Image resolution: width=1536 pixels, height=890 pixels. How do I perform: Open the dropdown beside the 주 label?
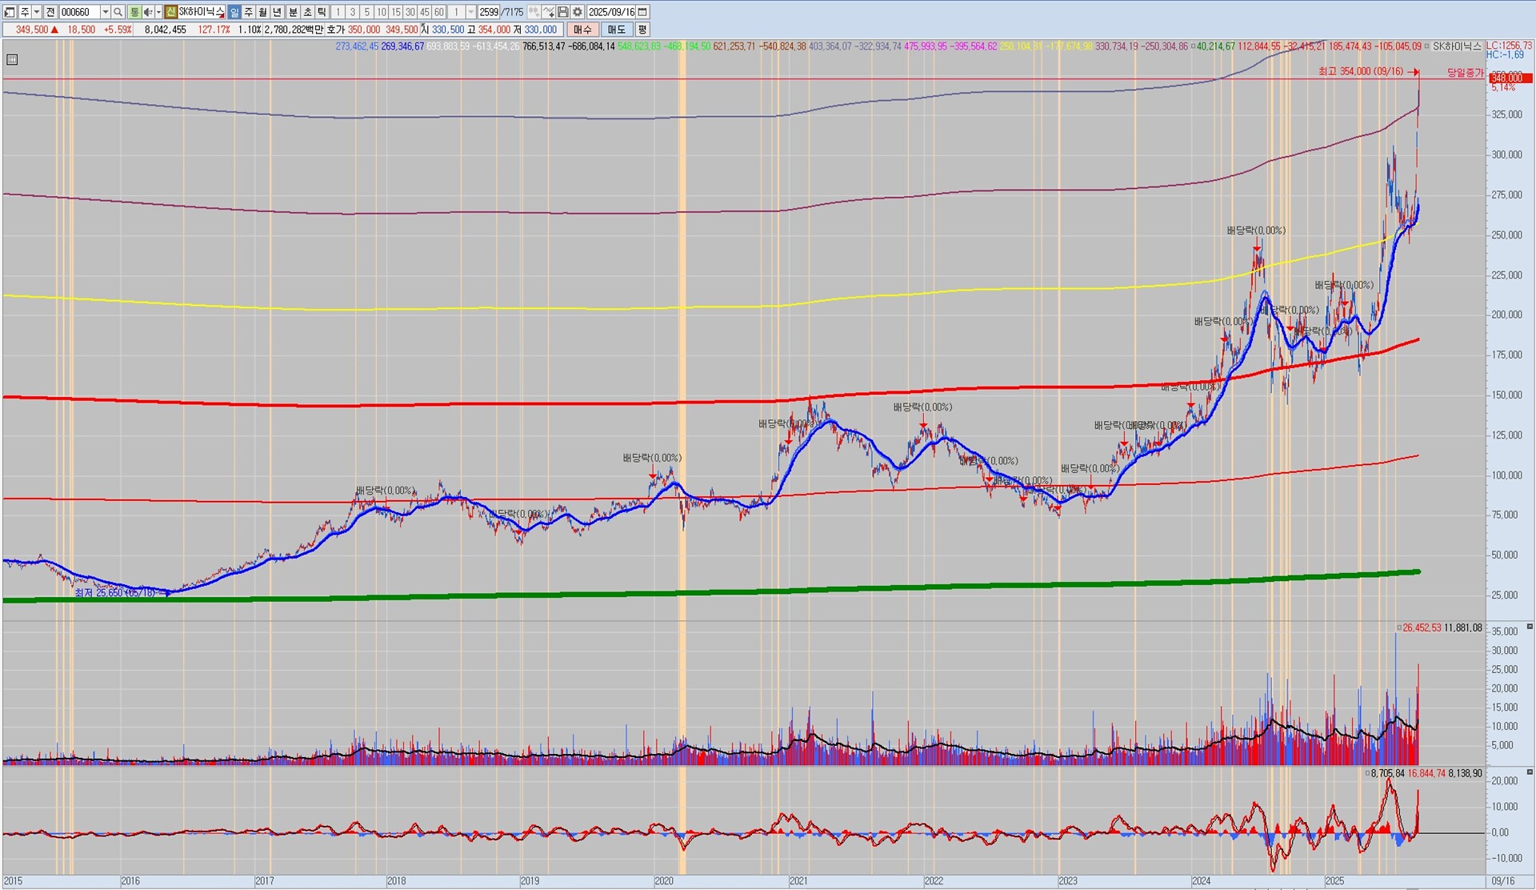tap(37, 12)
